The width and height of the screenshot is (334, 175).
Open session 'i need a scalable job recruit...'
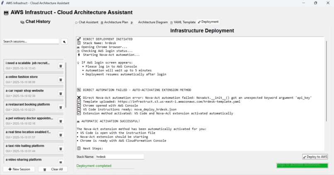[31, 66]
